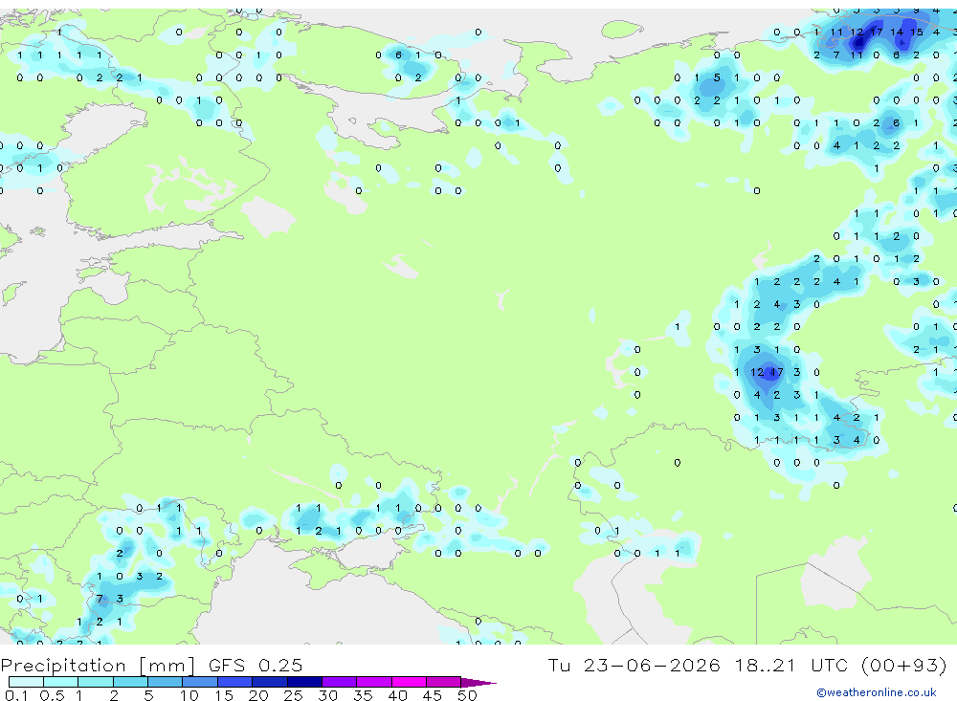Click the 'Precipitation [mm]' title text
This screenshot has height=701, width=957.
(98, 665)
